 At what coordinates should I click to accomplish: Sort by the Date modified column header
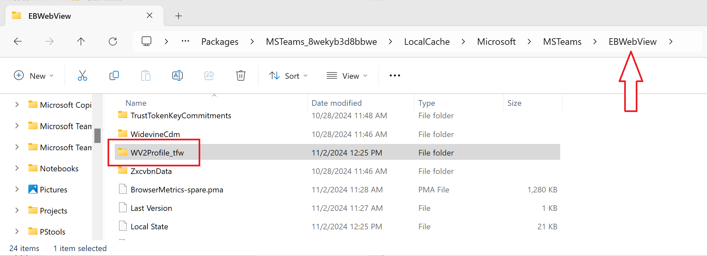[336, 103]
